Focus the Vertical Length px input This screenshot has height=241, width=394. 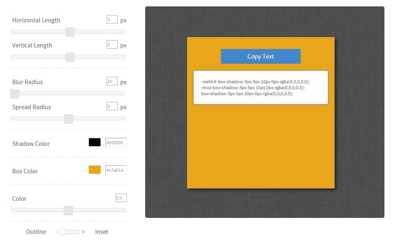click(x=112, y=45)
